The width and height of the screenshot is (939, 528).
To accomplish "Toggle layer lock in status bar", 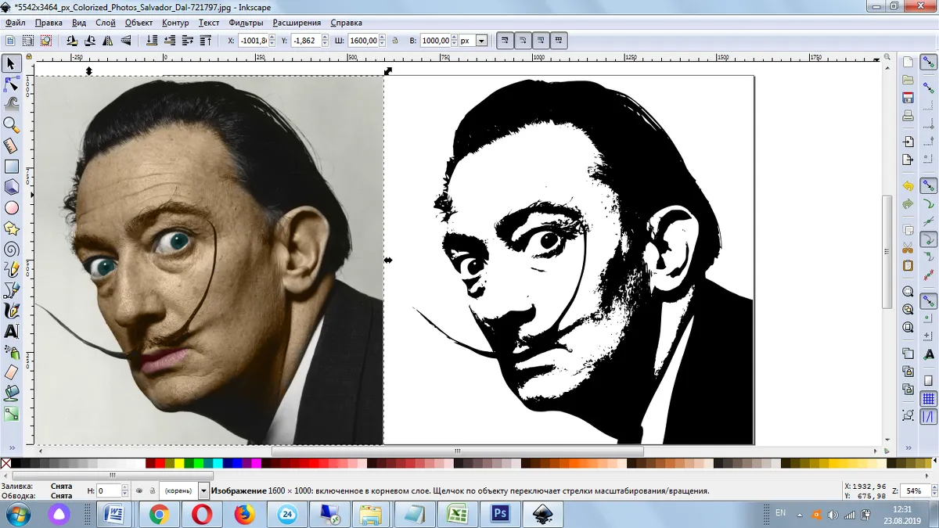I will (x=151, y=490).
